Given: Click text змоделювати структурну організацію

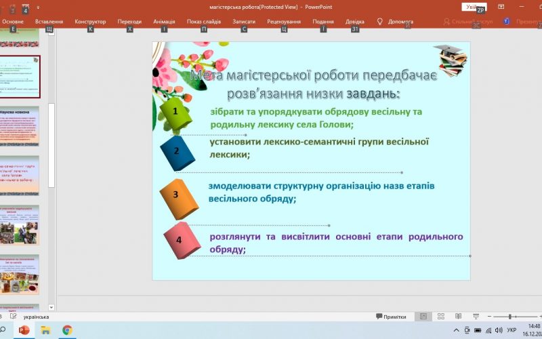Looking at the screenshot, I should point(321,192).
